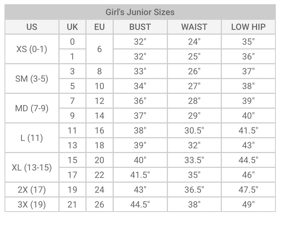Select the MD (7-9) size cell

tap(32, 108)
